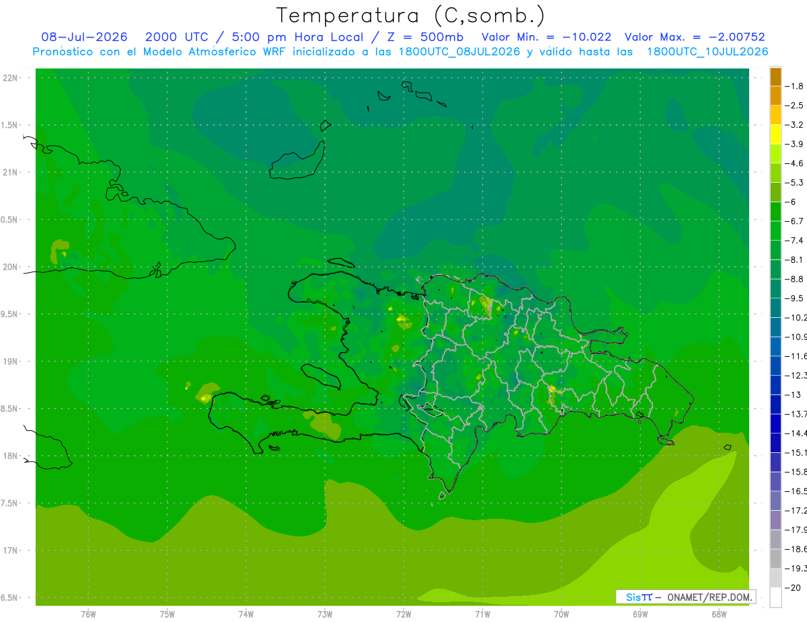Click the '-7.4' legend value
807x623 pixels.
click(x=796, y=240)
